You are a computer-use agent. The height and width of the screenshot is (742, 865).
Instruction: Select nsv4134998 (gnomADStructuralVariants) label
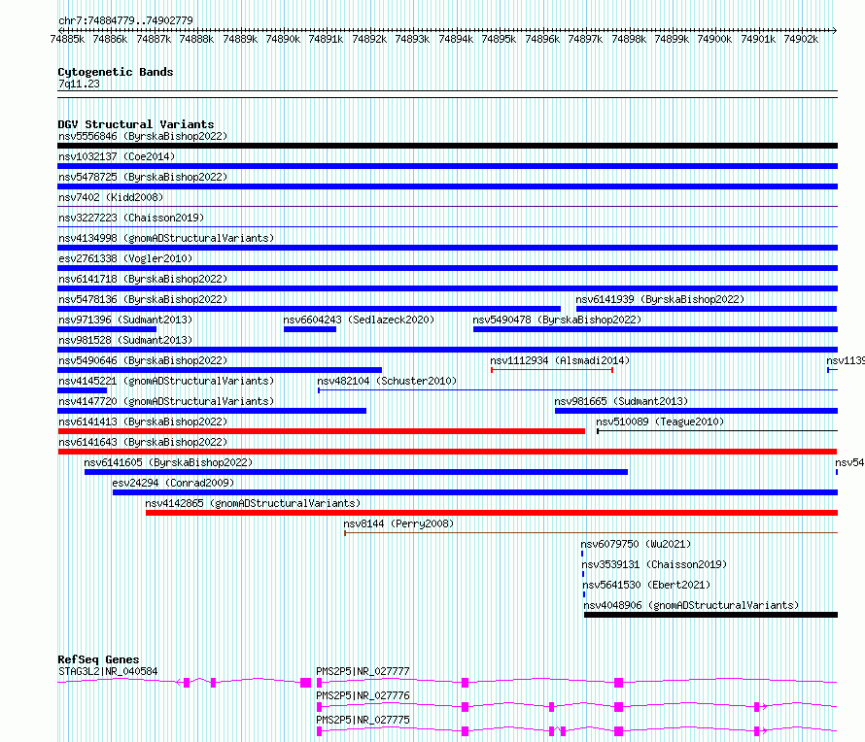(x=166, y=238)
